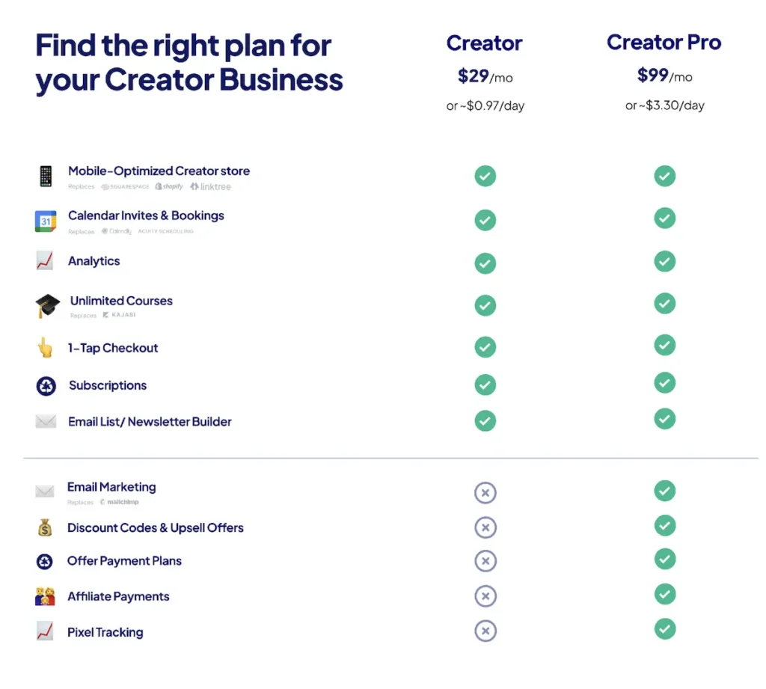Click Creator Pro checkmark for Subscriptions
Screen dimensions: 766x689
pos(664,383)
